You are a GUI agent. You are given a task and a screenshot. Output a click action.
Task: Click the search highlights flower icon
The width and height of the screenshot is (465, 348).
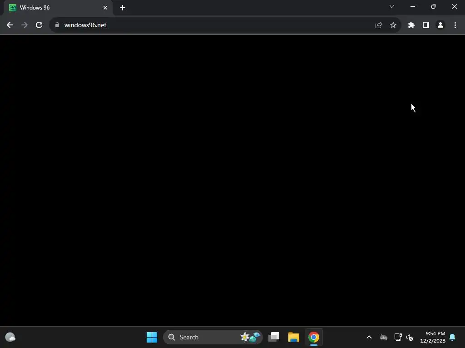250,337
